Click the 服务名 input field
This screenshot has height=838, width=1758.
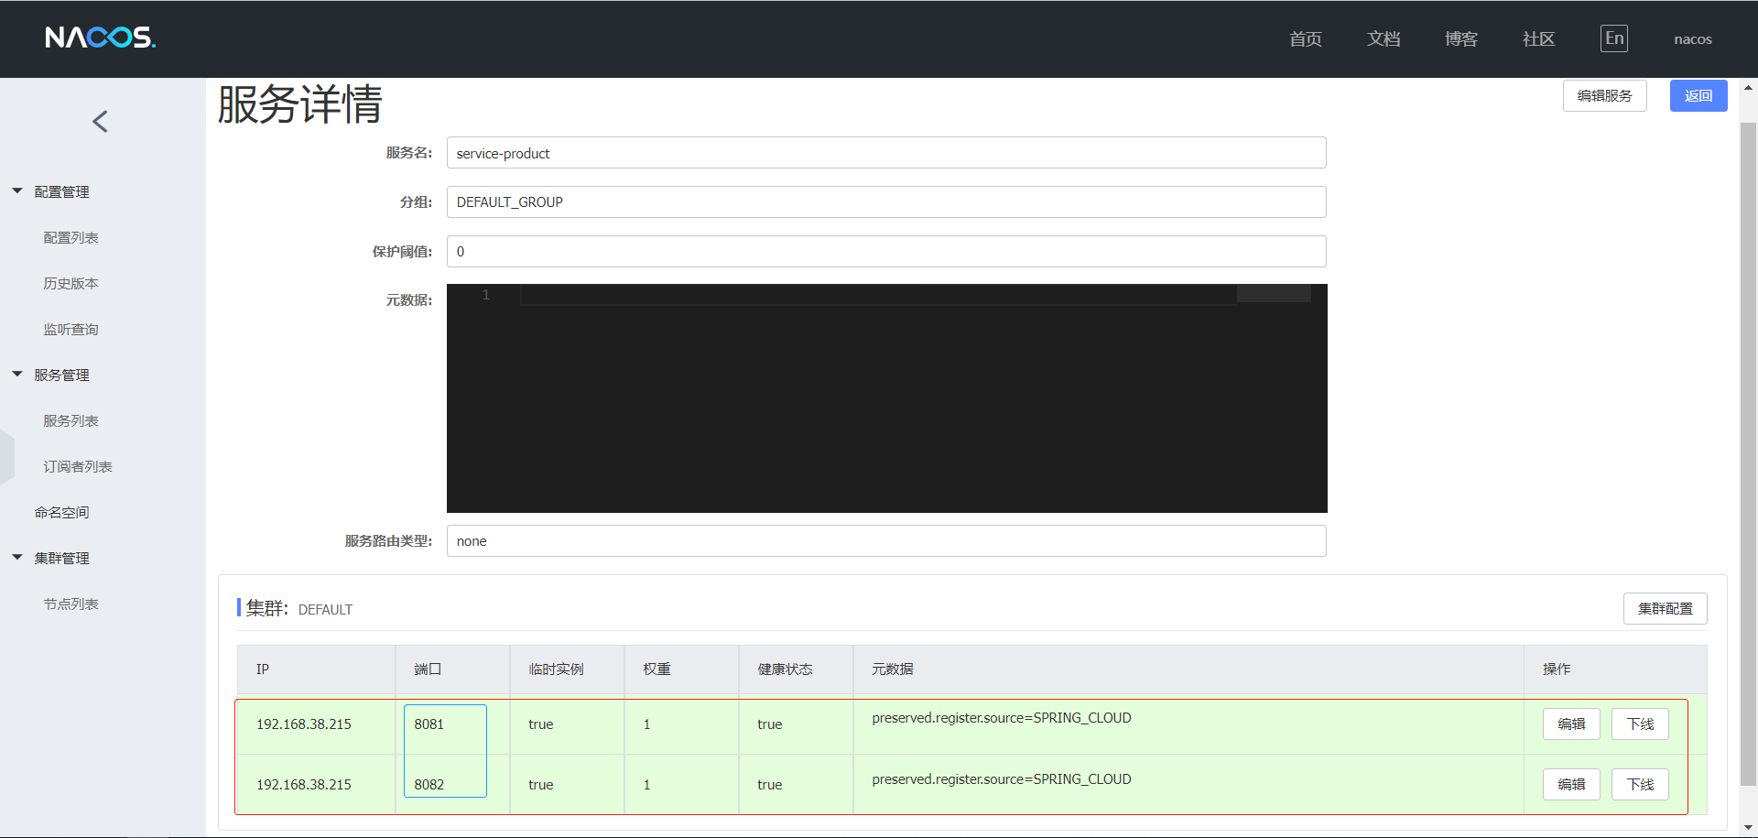[x=886, y=153]
